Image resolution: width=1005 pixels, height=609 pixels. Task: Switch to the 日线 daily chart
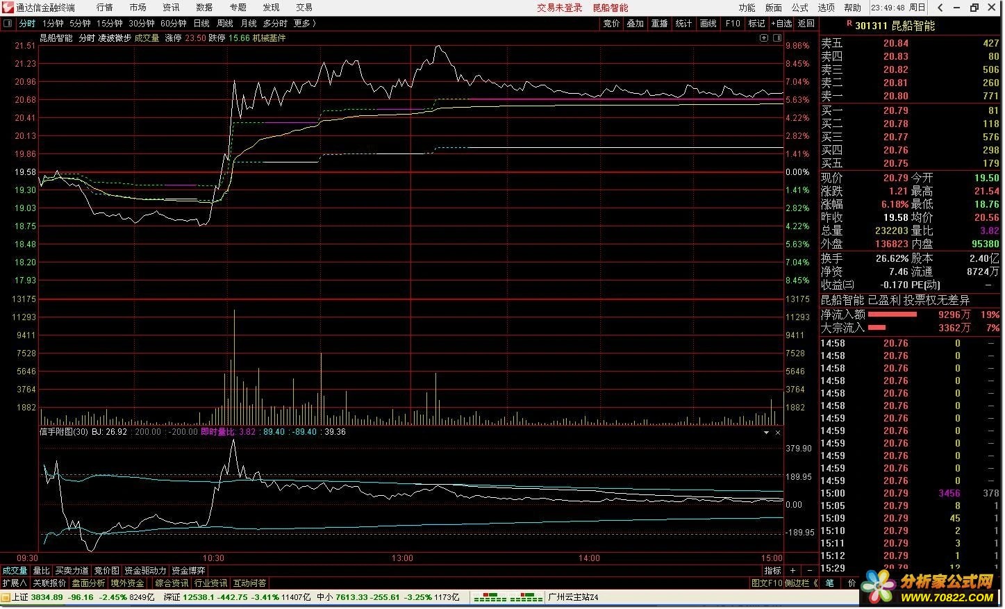click(201, 24)
